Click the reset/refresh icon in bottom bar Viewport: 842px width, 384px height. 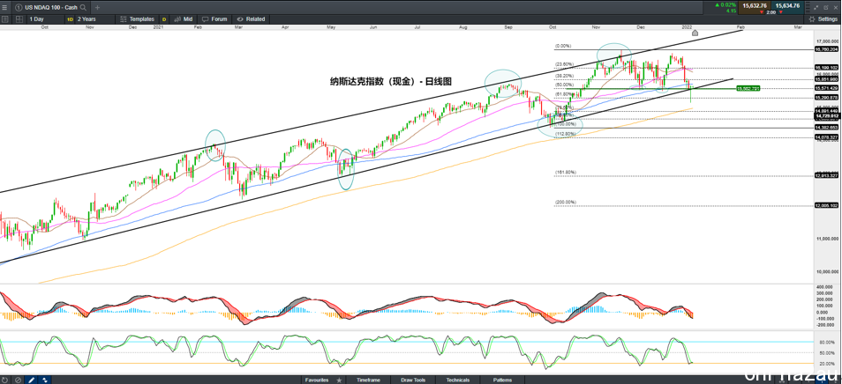tap(4, 380)
